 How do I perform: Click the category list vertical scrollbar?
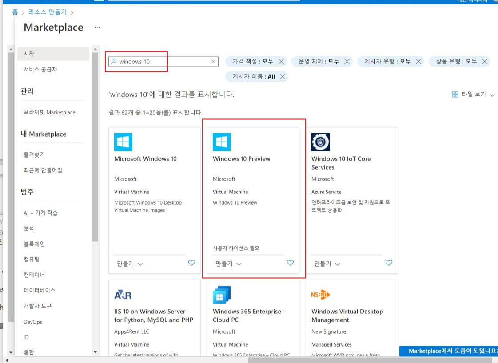click(95, 147)
